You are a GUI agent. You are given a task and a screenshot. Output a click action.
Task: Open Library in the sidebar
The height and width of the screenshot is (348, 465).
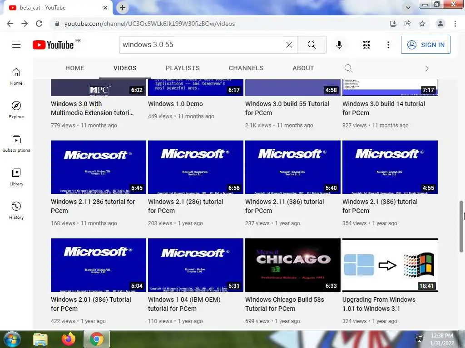pyautogui.click(x=16, y=177)
